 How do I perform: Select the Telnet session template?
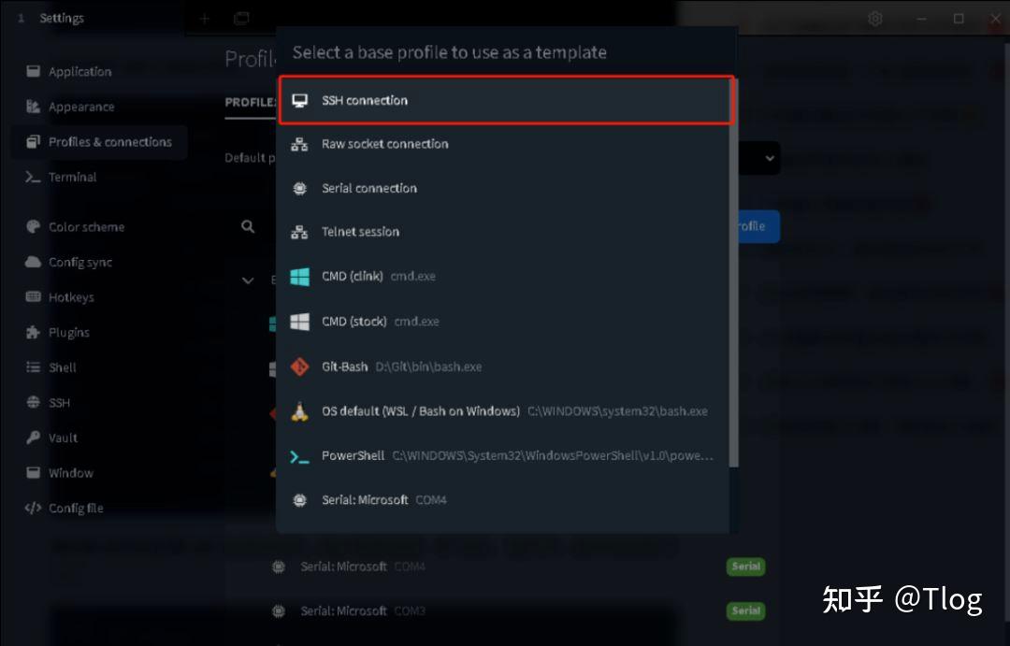click(x=504, y=232)
